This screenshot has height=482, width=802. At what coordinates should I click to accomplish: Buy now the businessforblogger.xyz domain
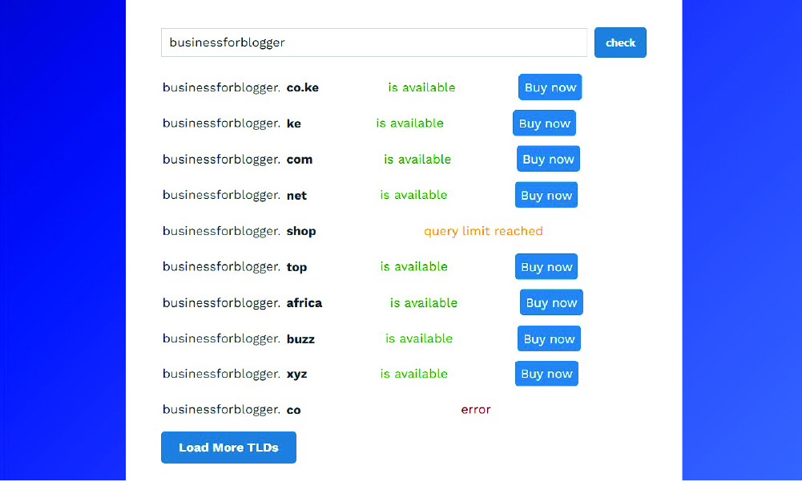click(546, 373)
